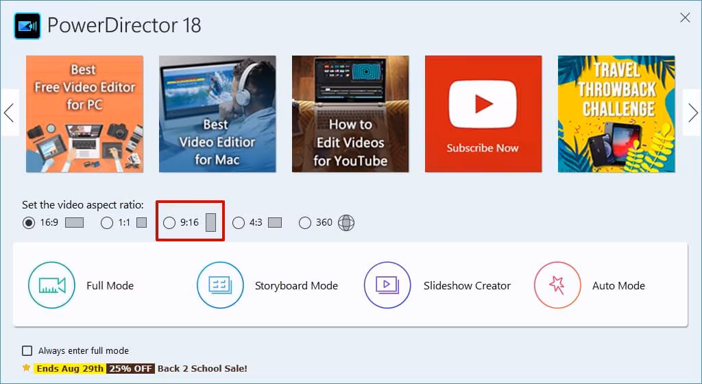702x384 pixels.
Task: Click the 360 globe icon
Action: pyautogui.click(x=346, y=222)
